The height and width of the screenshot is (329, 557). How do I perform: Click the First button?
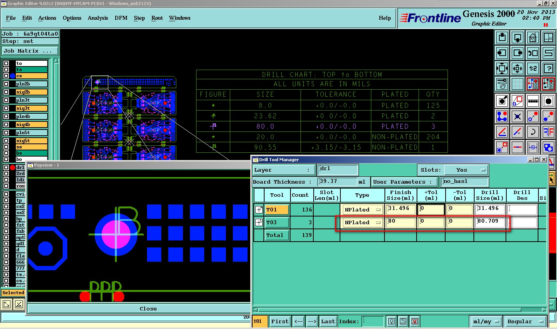[x=280, y=321]
